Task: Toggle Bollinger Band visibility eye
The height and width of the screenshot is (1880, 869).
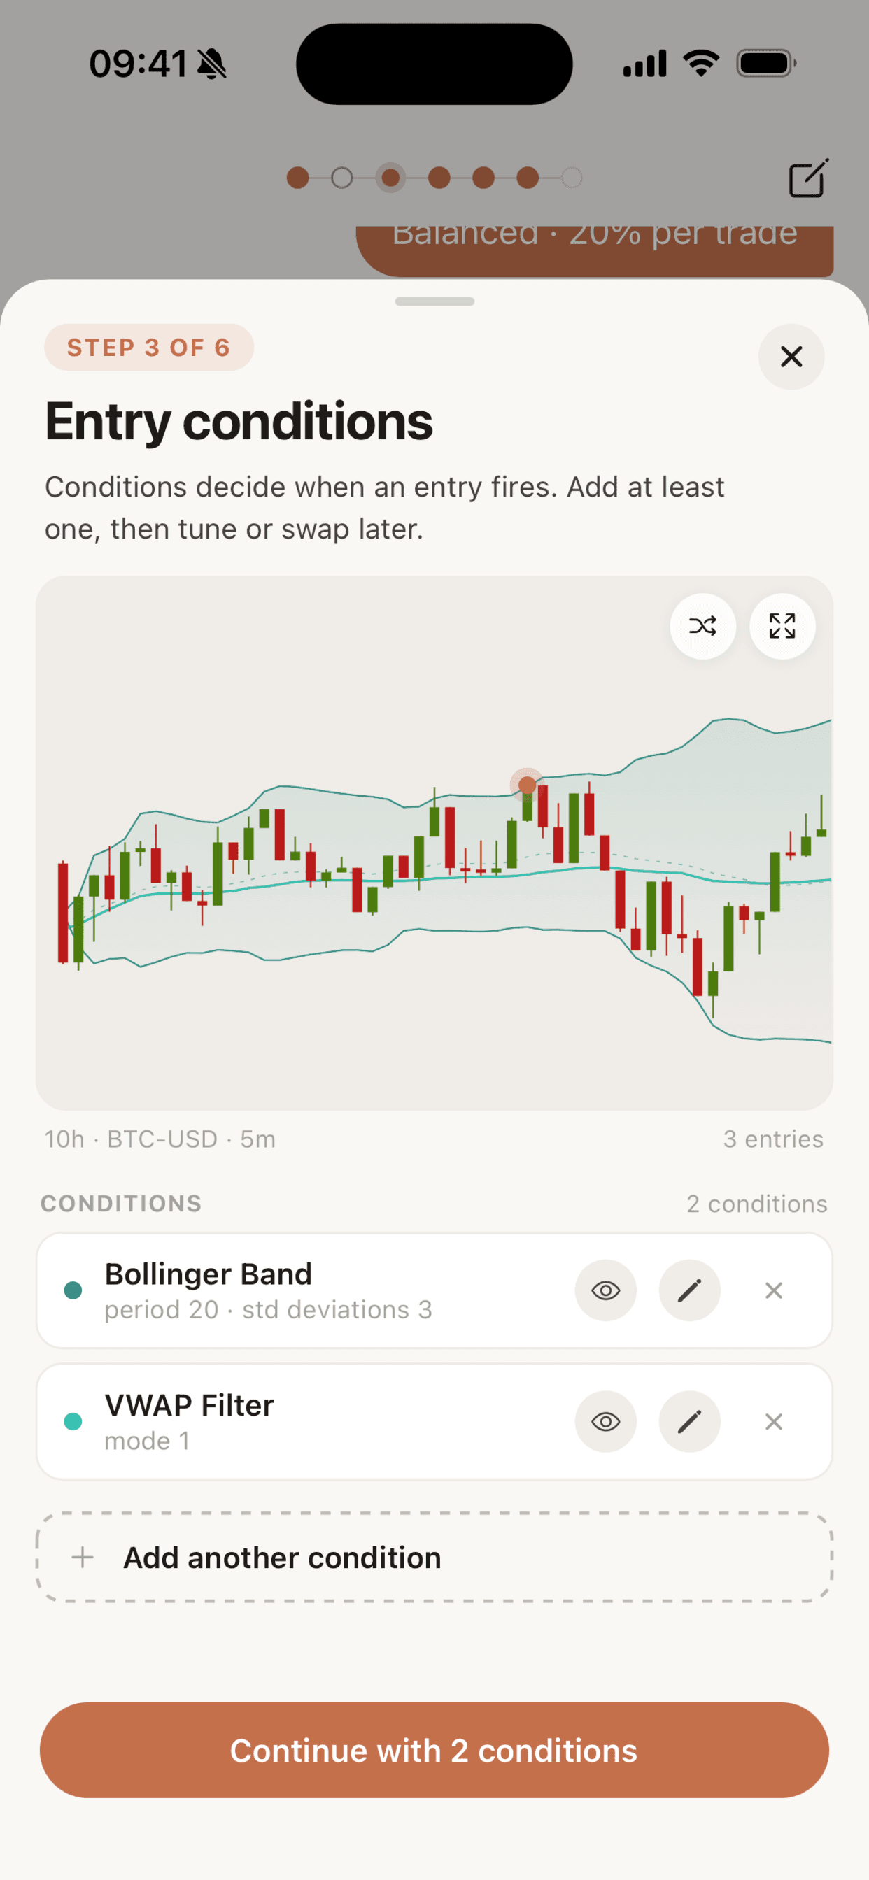Action: click(605, 1290)
